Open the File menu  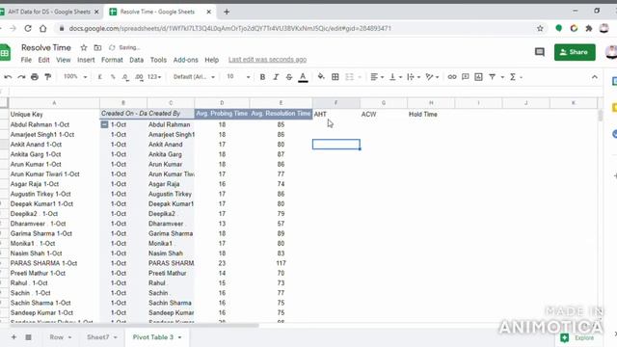point(26,60)
